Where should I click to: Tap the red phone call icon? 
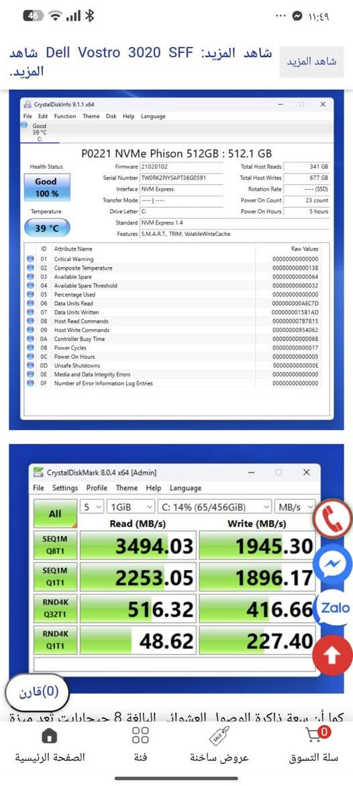click(334, 519)
